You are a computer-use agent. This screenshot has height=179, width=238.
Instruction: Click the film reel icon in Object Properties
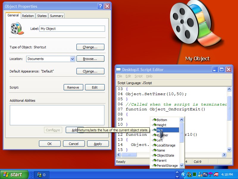(17, 28)
